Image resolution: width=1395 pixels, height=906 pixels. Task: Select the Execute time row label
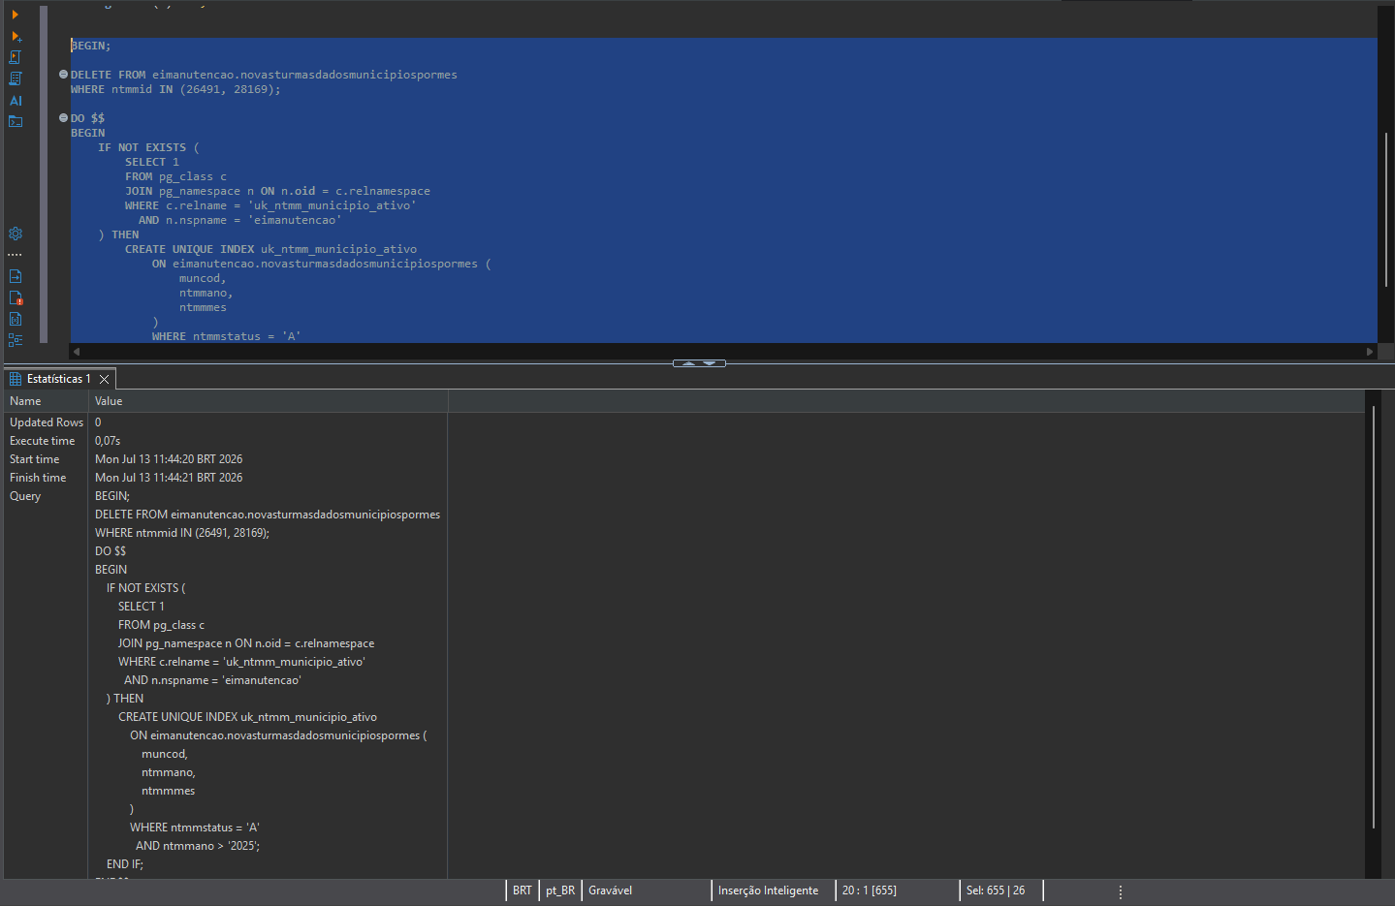tap(42, 441)
